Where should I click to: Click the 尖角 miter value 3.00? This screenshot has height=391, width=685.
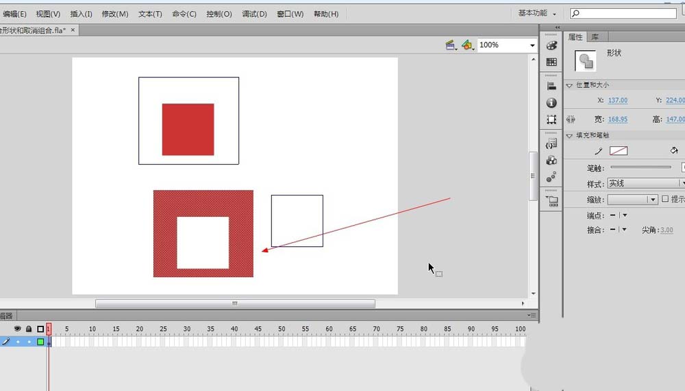(x=667, y=230)
